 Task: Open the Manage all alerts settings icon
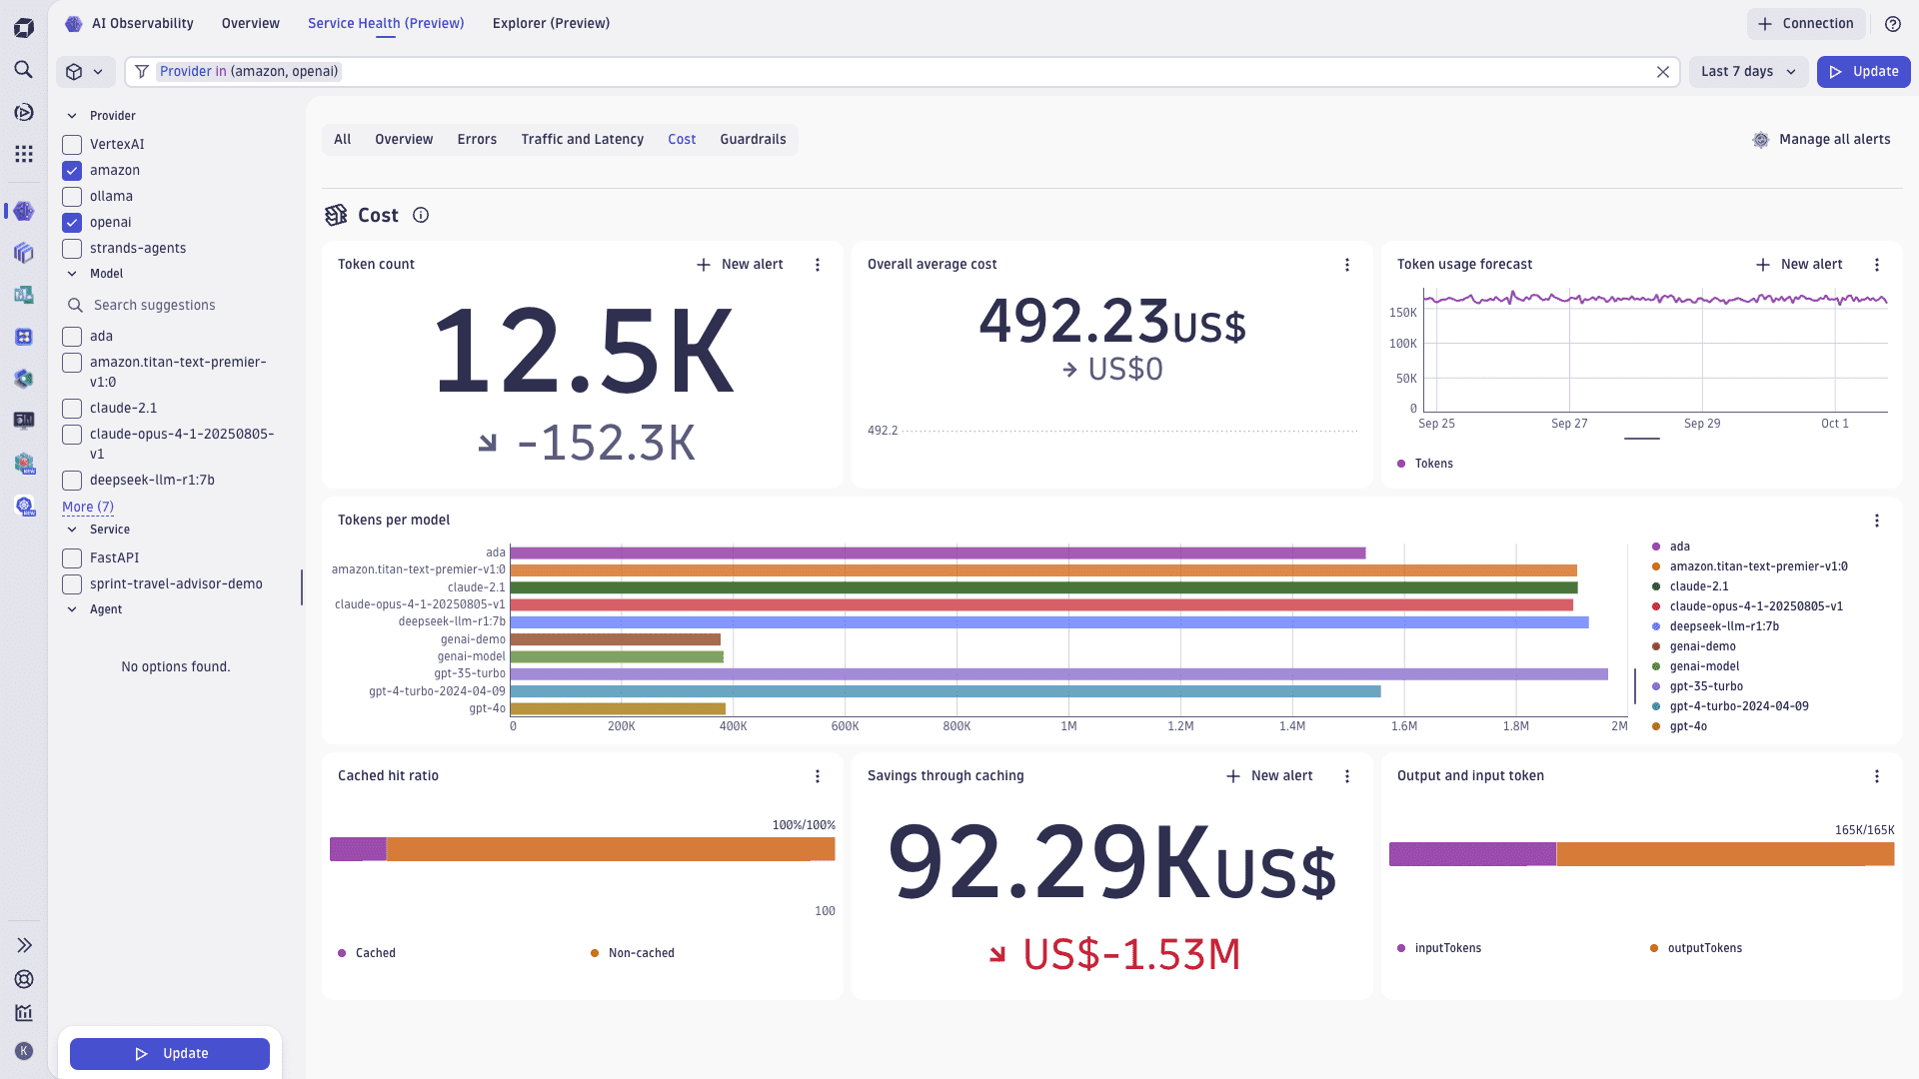click(1761, 140)
